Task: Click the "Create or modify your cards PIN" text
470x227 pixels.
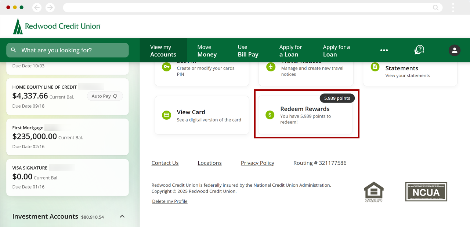Action: pyautogui.click(x=206, y=71)
